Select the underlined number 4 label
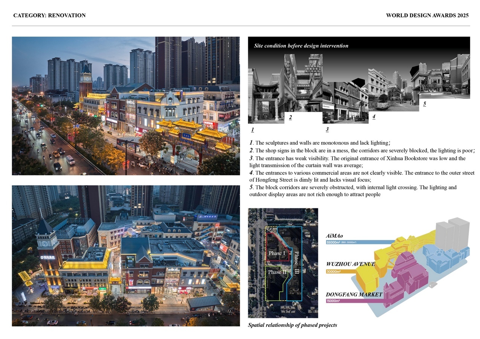480x339 pixels. point(373,117)
